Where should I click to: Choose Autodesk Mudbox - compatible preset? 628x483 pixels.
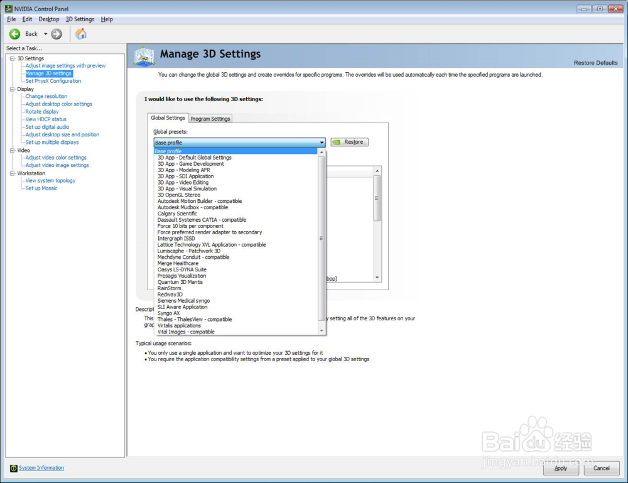pos(193,207)
